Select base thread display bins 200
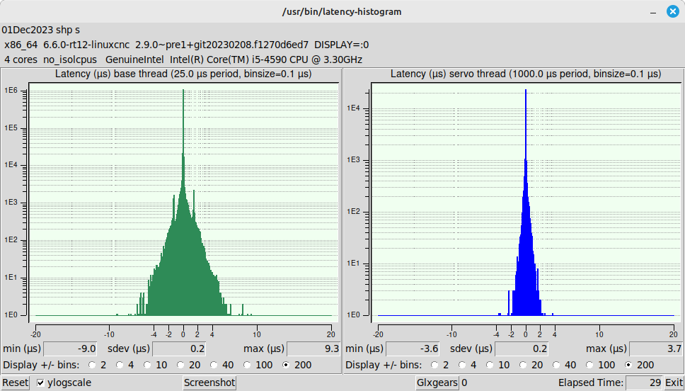Screen dimensions: 685x391 pyautogui.click(x=286, y=365)
